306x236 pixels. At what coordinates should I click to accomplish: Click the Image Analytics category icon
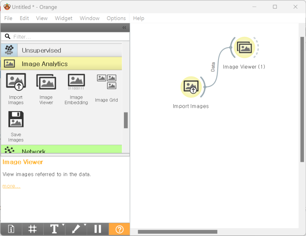9,64
